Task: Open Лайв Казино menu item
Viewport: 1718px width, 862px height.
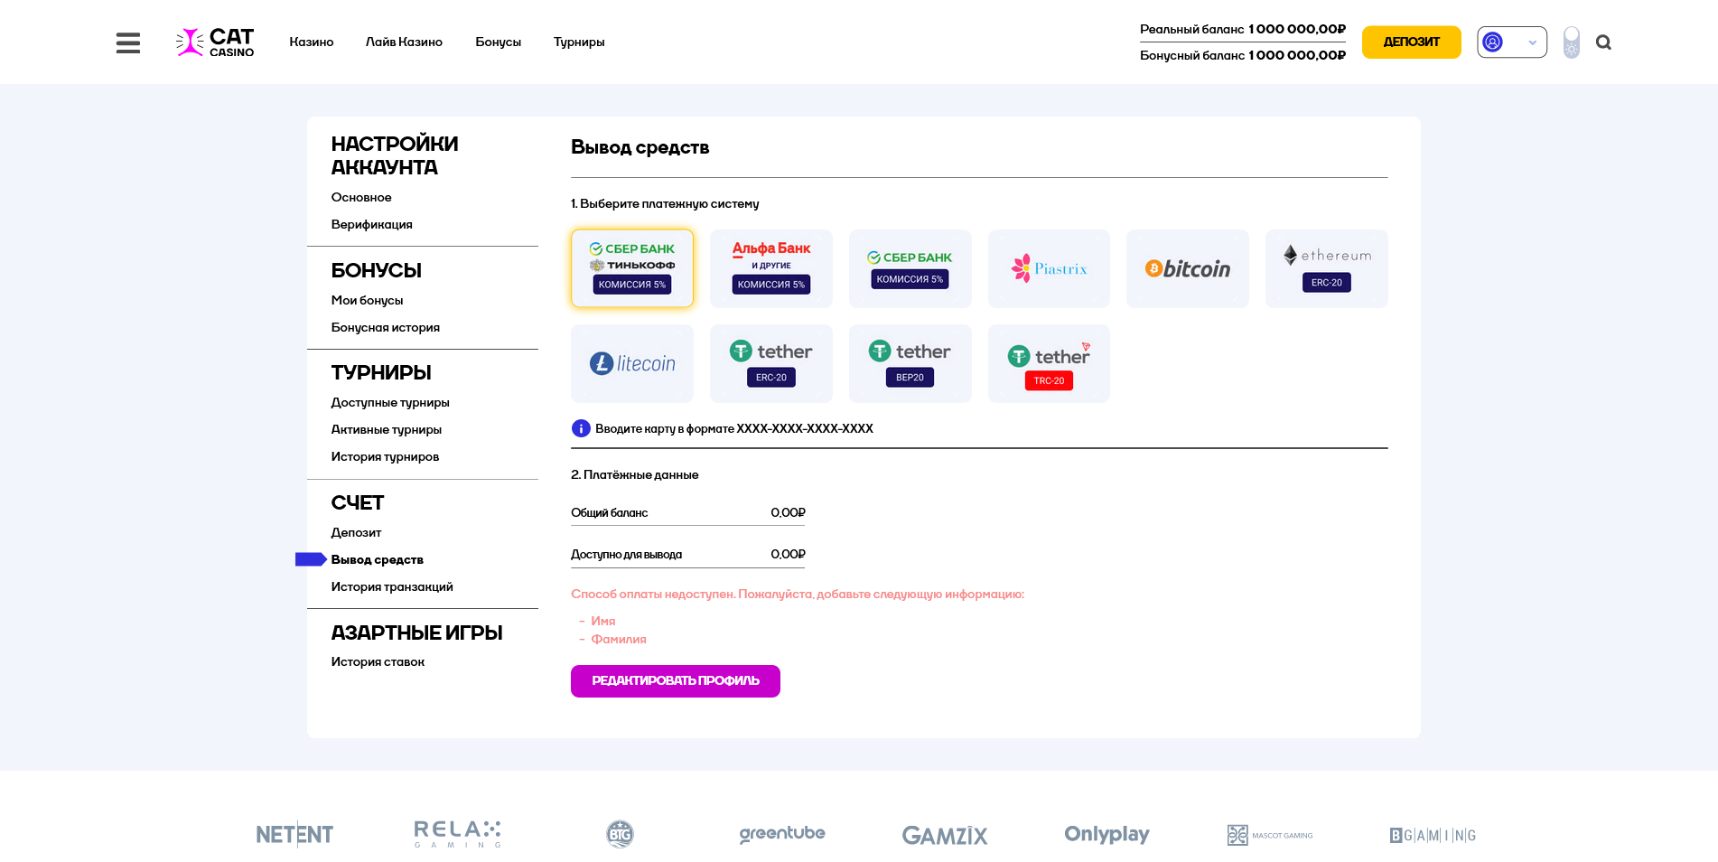Action: tap(404, 42)
